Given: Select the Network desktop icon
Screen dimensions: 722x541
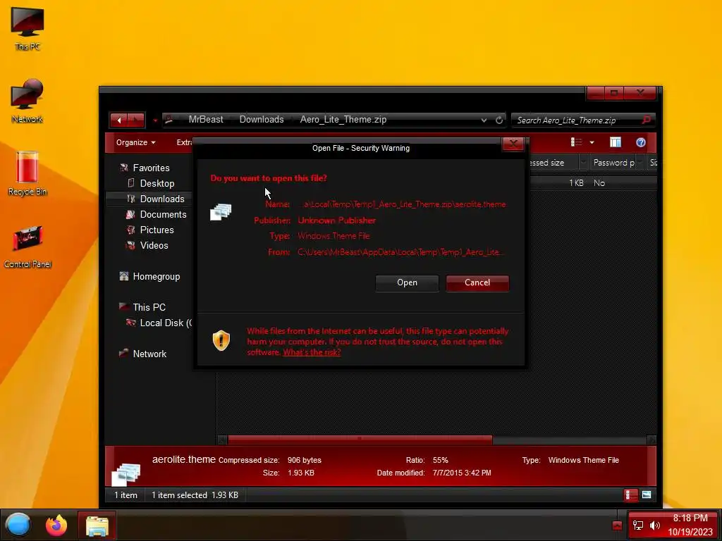Looking at the screenshot, I should coord(27,101).
